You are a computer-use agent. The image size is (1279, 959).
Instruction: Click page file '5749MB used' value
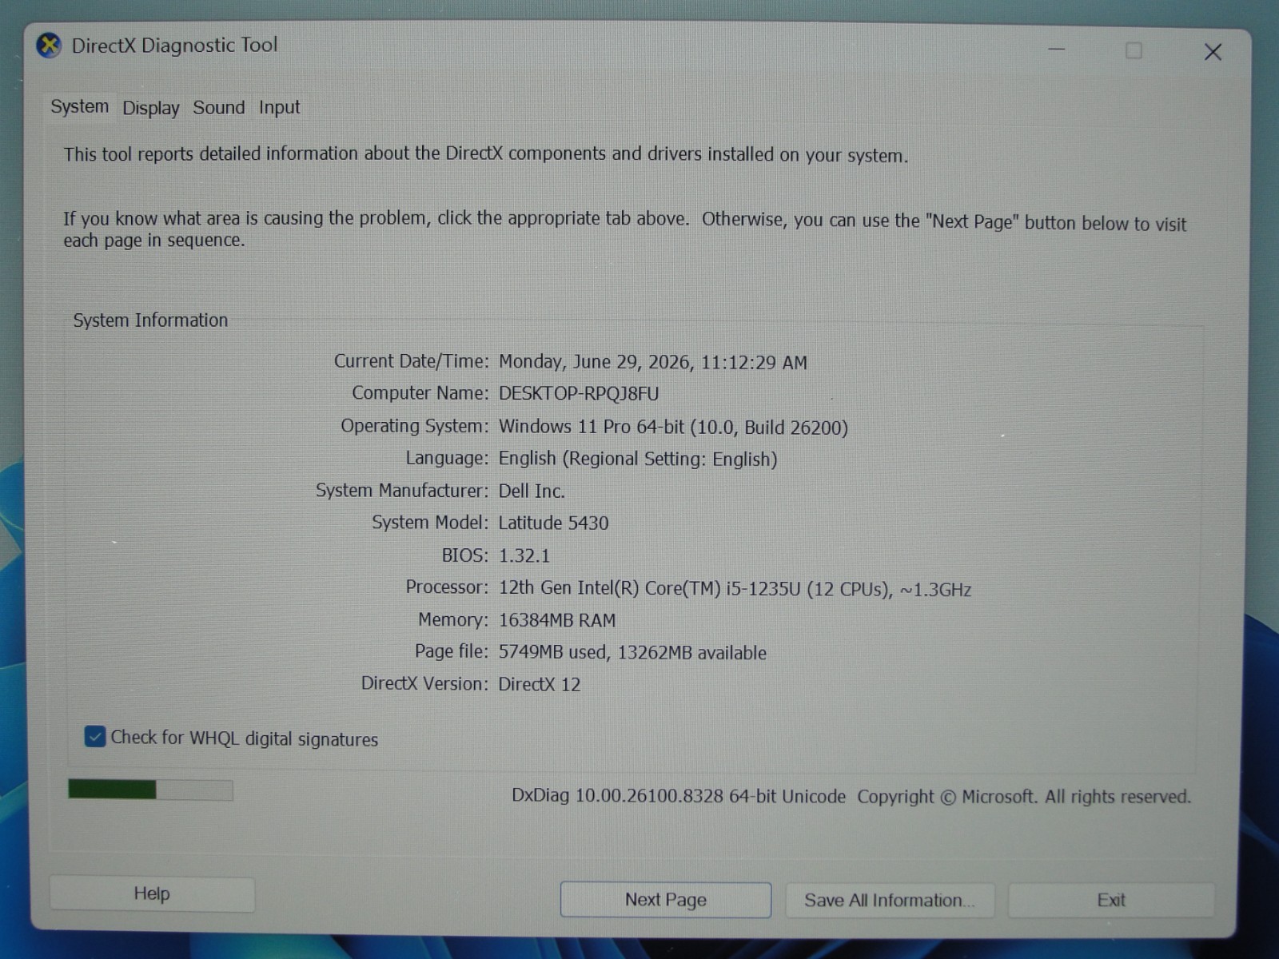click(x=552, y=652)
